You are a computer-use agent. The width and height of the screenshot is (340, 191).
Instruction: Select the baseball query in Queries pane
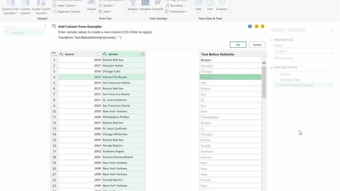click(17, 33)
